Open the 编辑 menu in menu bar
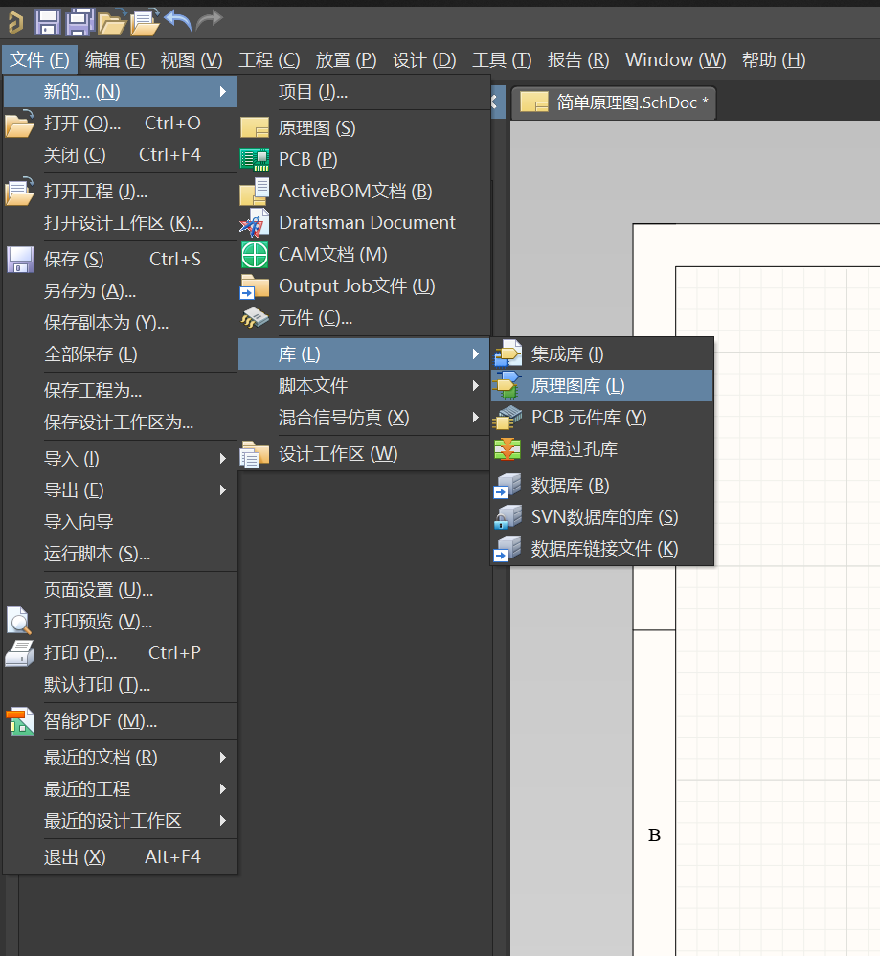The image size is (880, 956). [114, 59]
